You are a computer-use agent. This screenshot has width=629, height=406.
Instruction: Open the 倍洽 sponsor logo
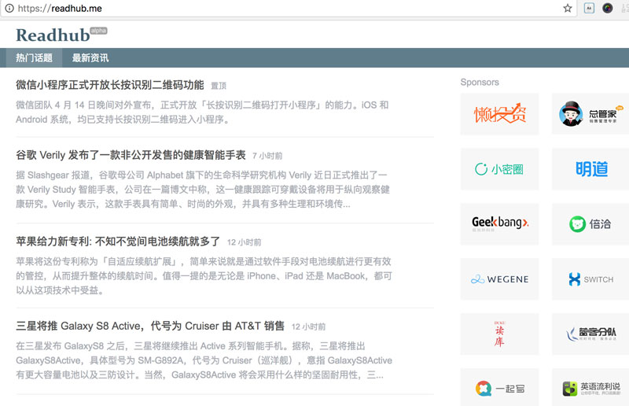click(590, 224)
